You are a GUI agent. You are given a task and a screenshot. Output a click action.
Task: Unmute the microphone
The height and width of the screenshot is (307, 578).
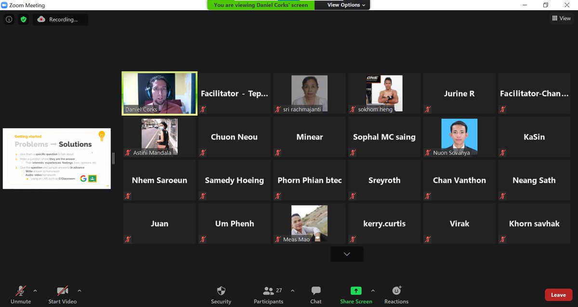click(21, 294)
